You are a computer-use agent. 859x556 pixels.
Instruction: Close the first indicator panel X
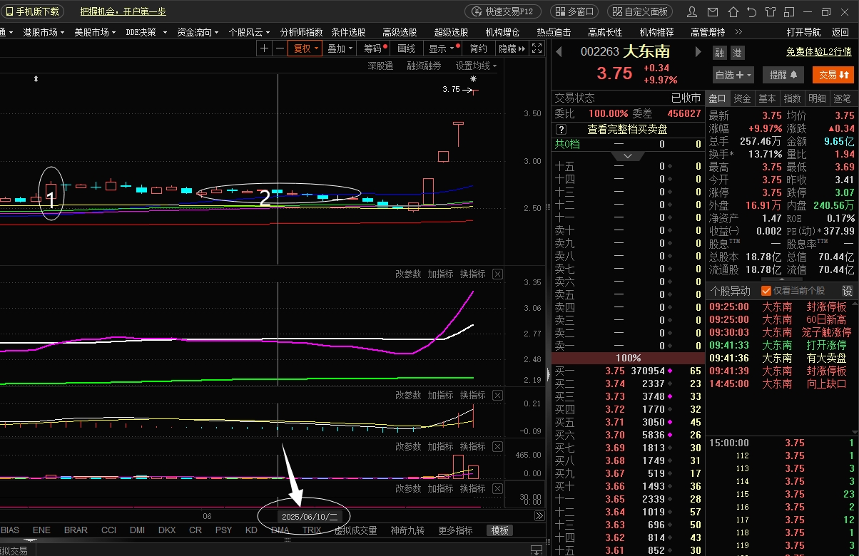click(497, 274)
